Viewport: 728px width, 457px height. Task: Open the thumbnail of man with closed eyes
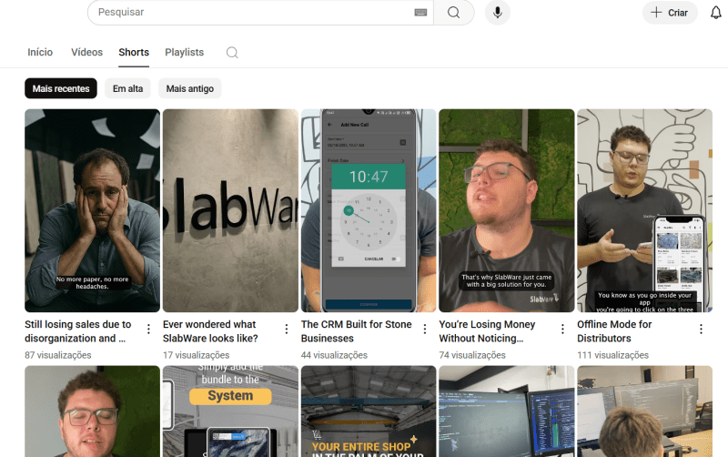93,411
